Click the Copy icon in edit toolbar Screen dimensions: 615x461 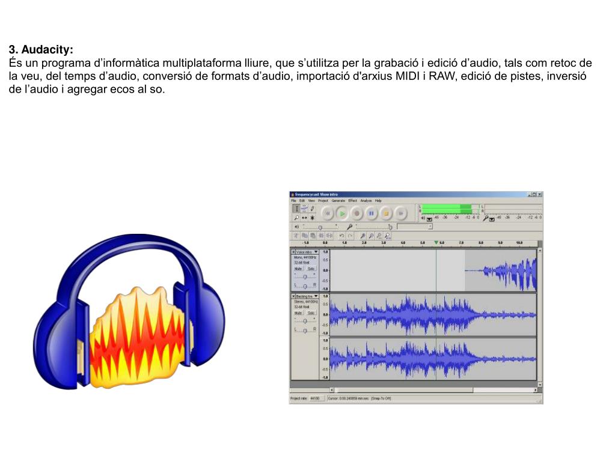(305, 236)
